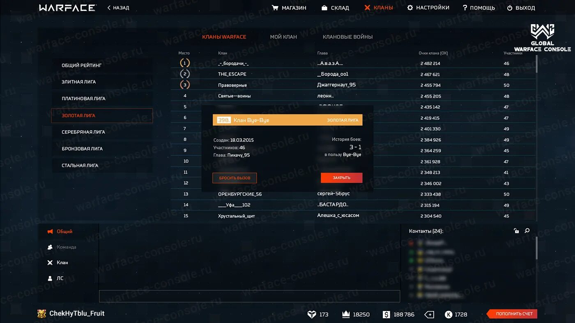Image resolution: width=575 pixels, height=323 pixels.
Task: Switch to Клановые войны tab
Action: click(348, 37)
